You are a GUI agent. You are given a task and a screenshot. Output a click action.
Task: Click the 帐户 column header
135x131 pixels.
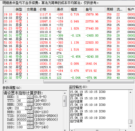131,9
